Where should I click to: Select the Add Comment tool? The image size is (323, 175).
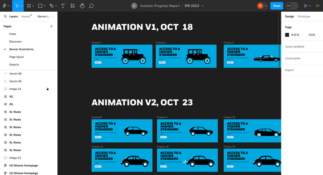tap(92, 6)
